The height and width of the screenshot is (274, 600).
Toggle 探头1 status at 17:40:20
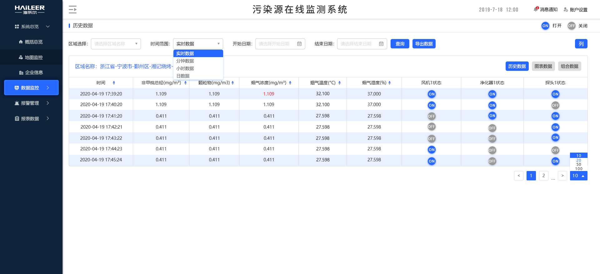click(555, 105)
